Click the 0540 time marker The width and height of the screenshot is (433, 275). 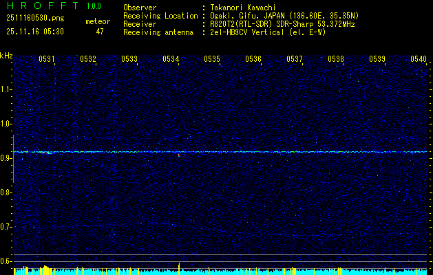tap(419, 58)
